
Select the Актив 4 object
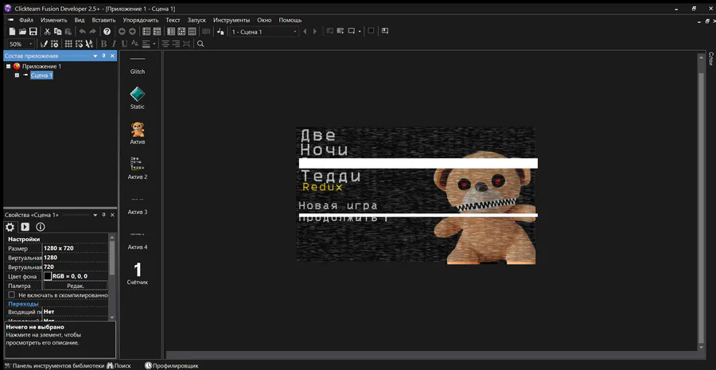click(x=137, y=235)
